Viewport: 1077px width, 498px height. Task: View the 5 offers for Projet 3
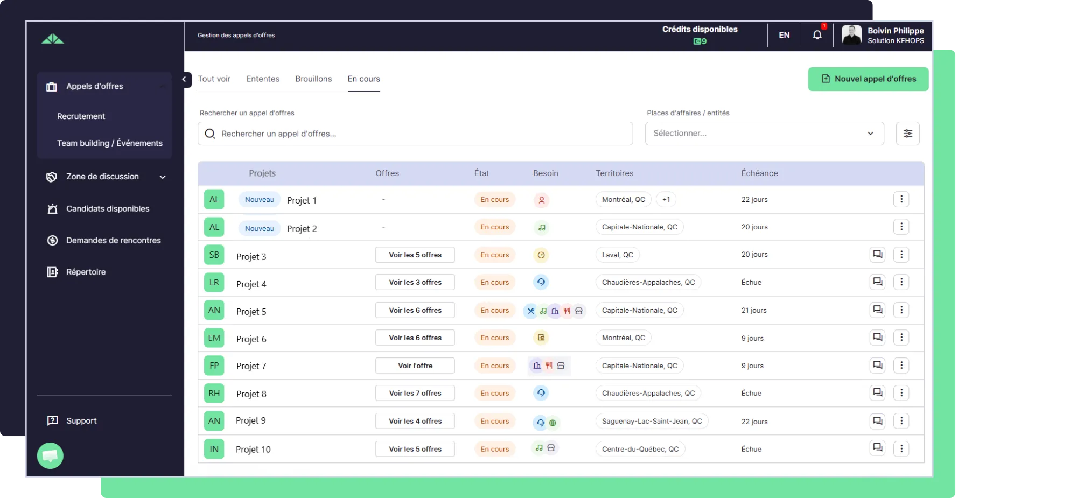[x=415, y=255]
